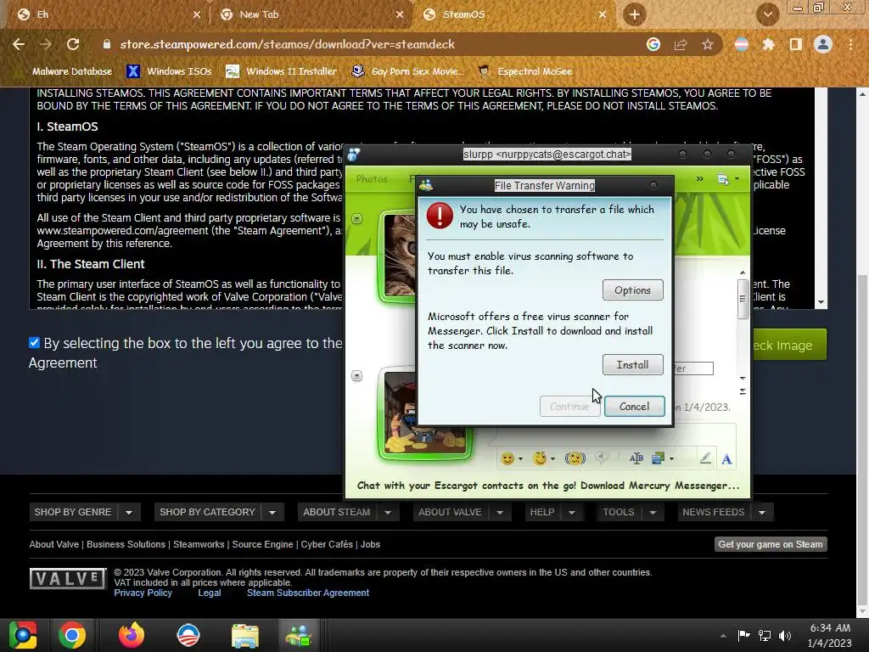Open Chrome profile avatar
This screenshot has width=869, height=652.
(x=823, y=44)
